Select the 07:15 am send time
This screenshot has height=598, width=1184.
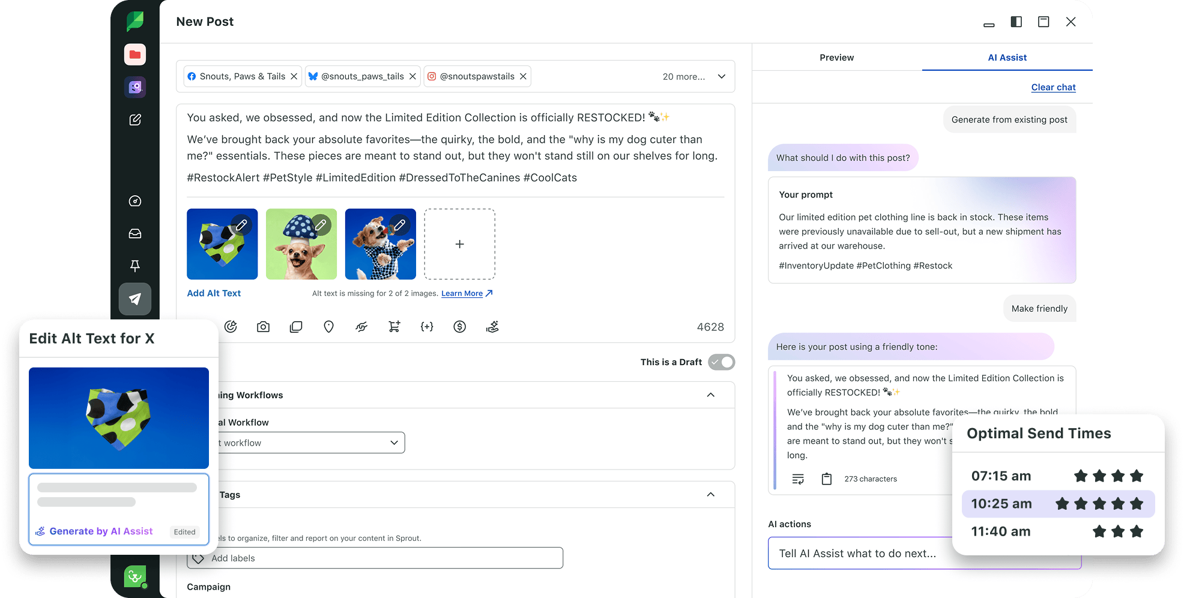[x=1058, y=476]
